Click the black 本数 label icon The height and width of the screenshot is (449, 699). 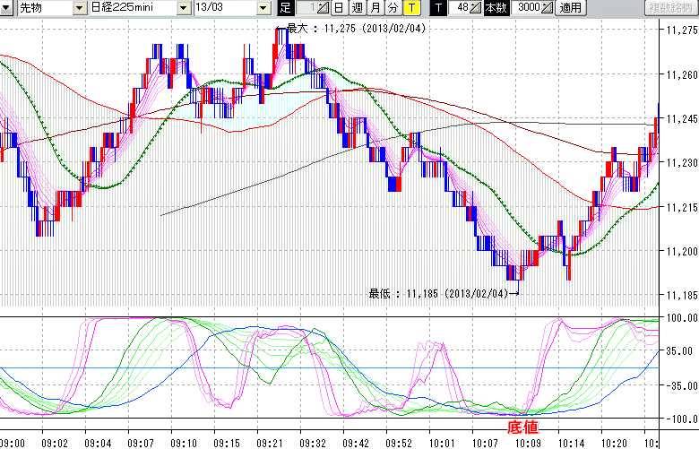tap(495, 8)
